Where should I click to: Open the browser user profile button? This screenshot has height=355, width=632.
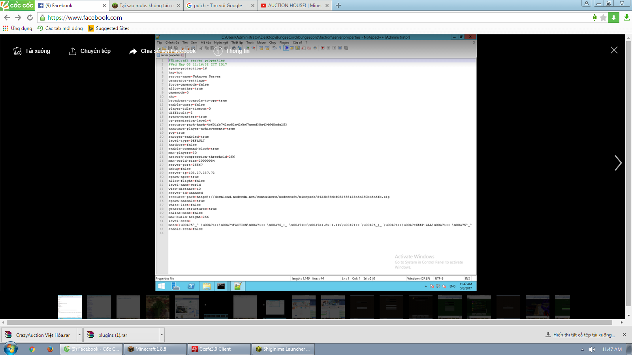tap(587, 3)
